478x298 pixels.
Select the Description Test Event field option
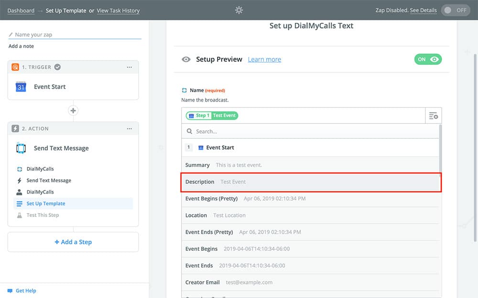coord(311,182)
